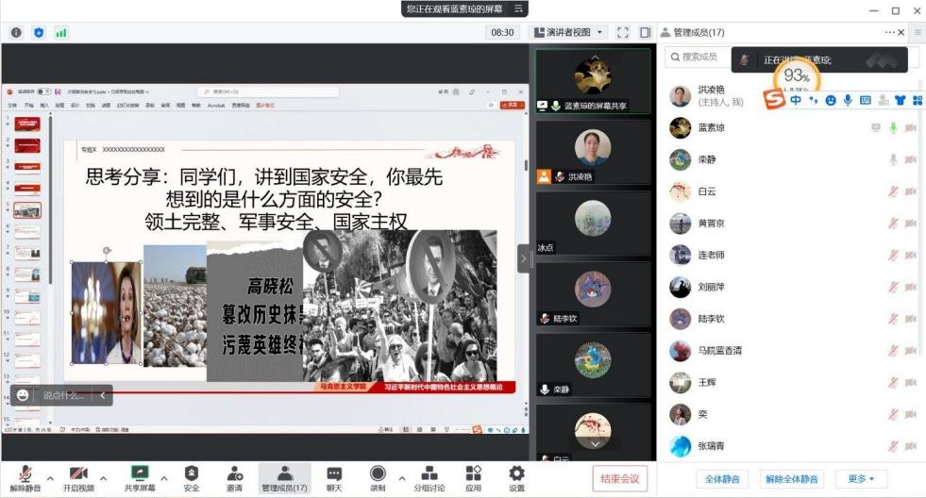Open meeting 设置 settings gear
The width and height of the screenshot is (926, 498).
pos(516,478)
